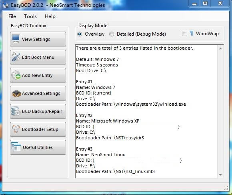Click the Bootloader Setup button label
Viewport: 232px width, 195px height.
pyautogui.click(x=40, y=129)
